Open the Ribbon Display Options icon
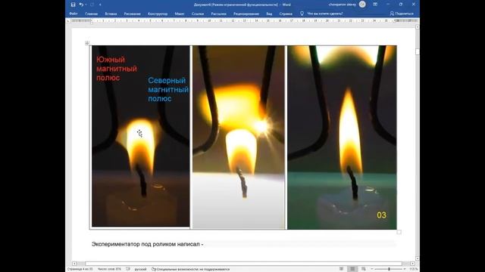This screenshot has width=485, height=272. click(x=375, y=5)
